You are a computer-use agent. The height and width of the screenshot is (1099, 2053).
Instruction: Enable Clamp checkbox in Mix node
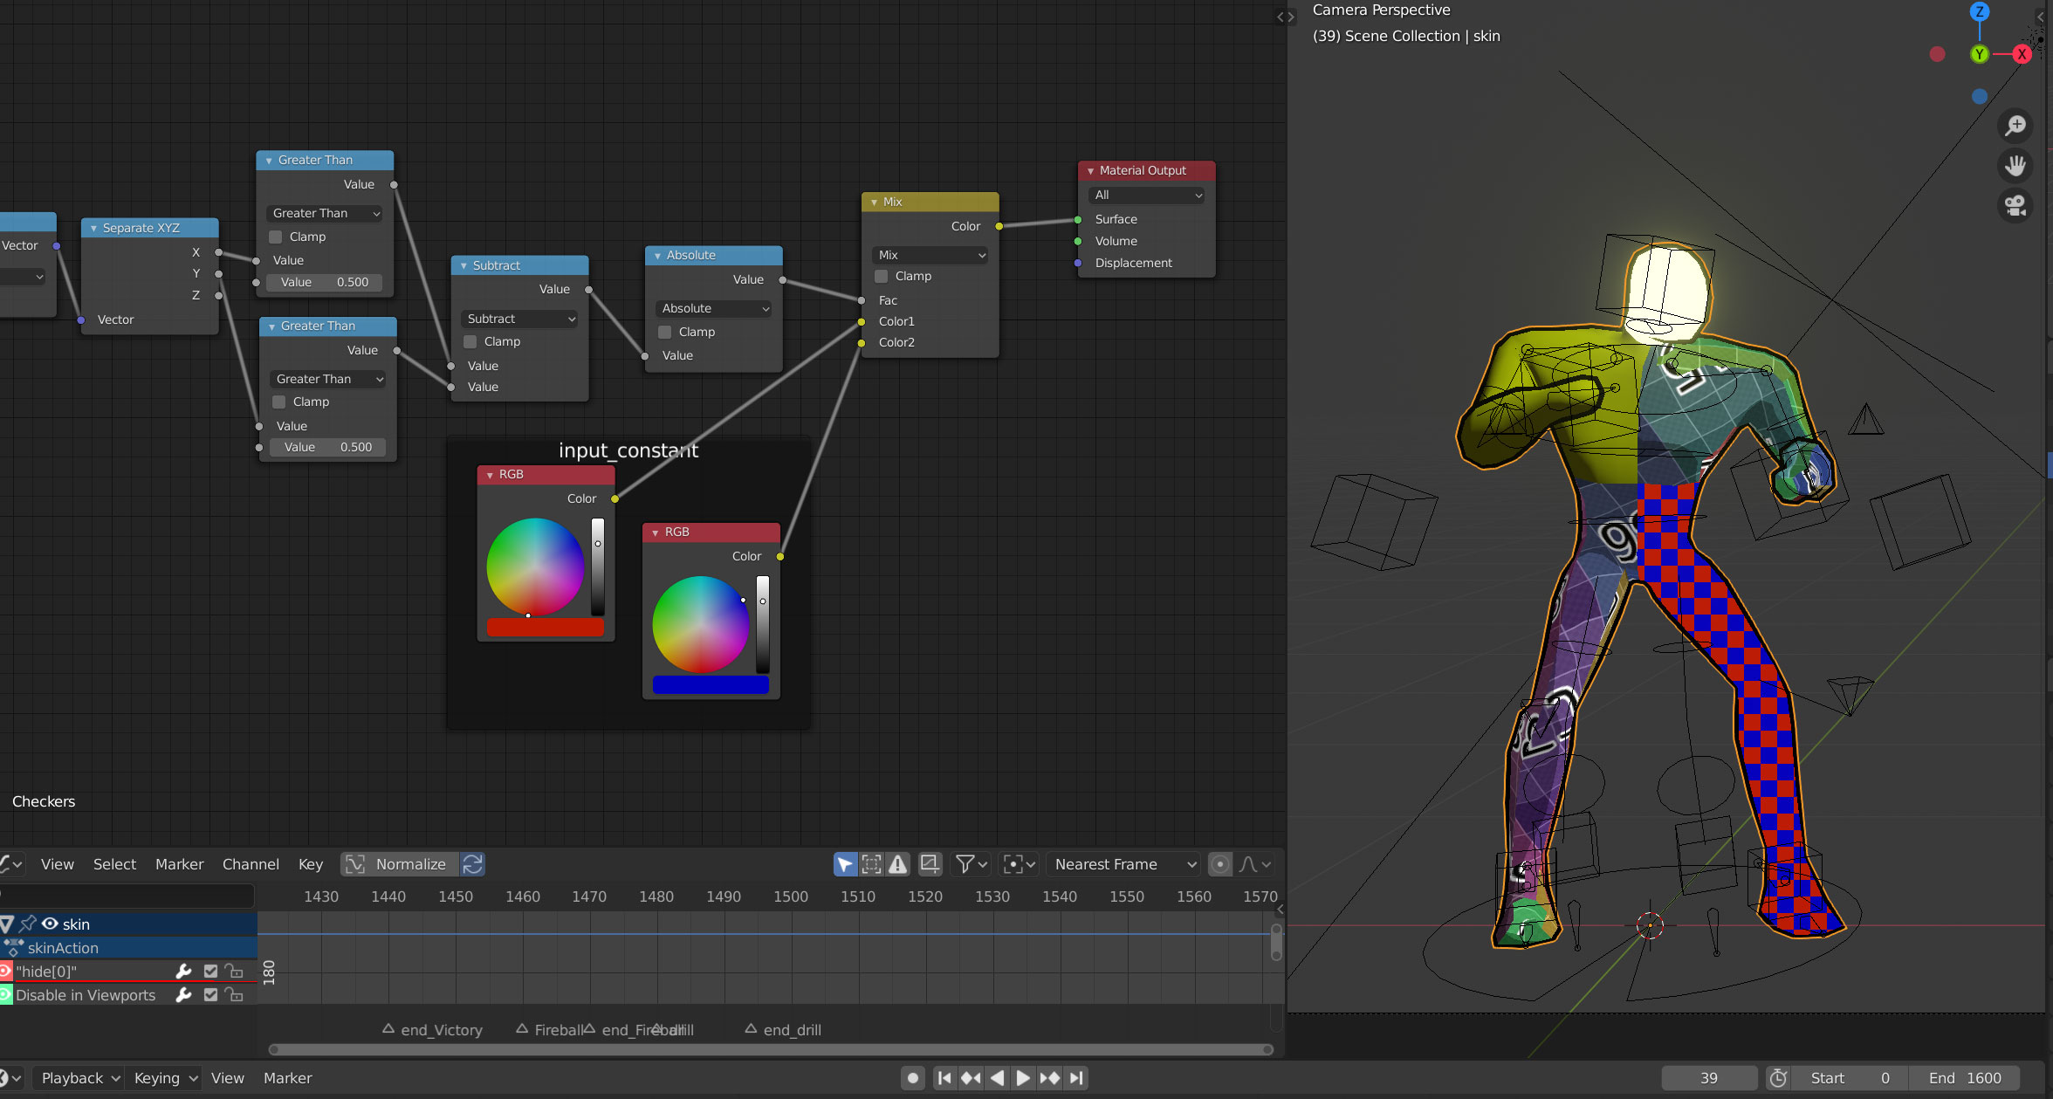(x=882, y=277)
